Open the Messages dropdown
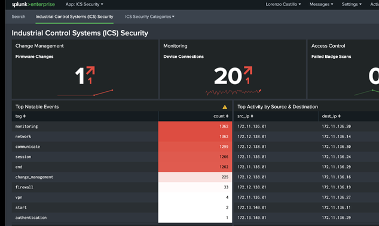 click(x=321, y=4)
